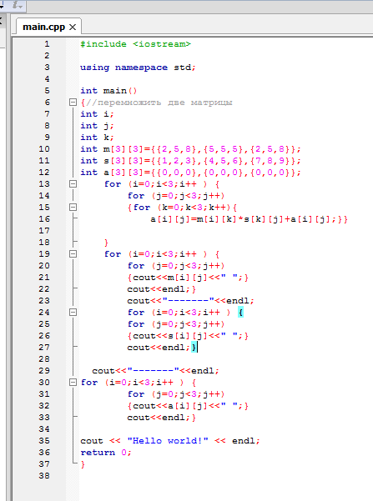The height and width of the screenshot is (501, 373).
Task: Click the Russian comment on line 6
Action: (x=159, y=103)
